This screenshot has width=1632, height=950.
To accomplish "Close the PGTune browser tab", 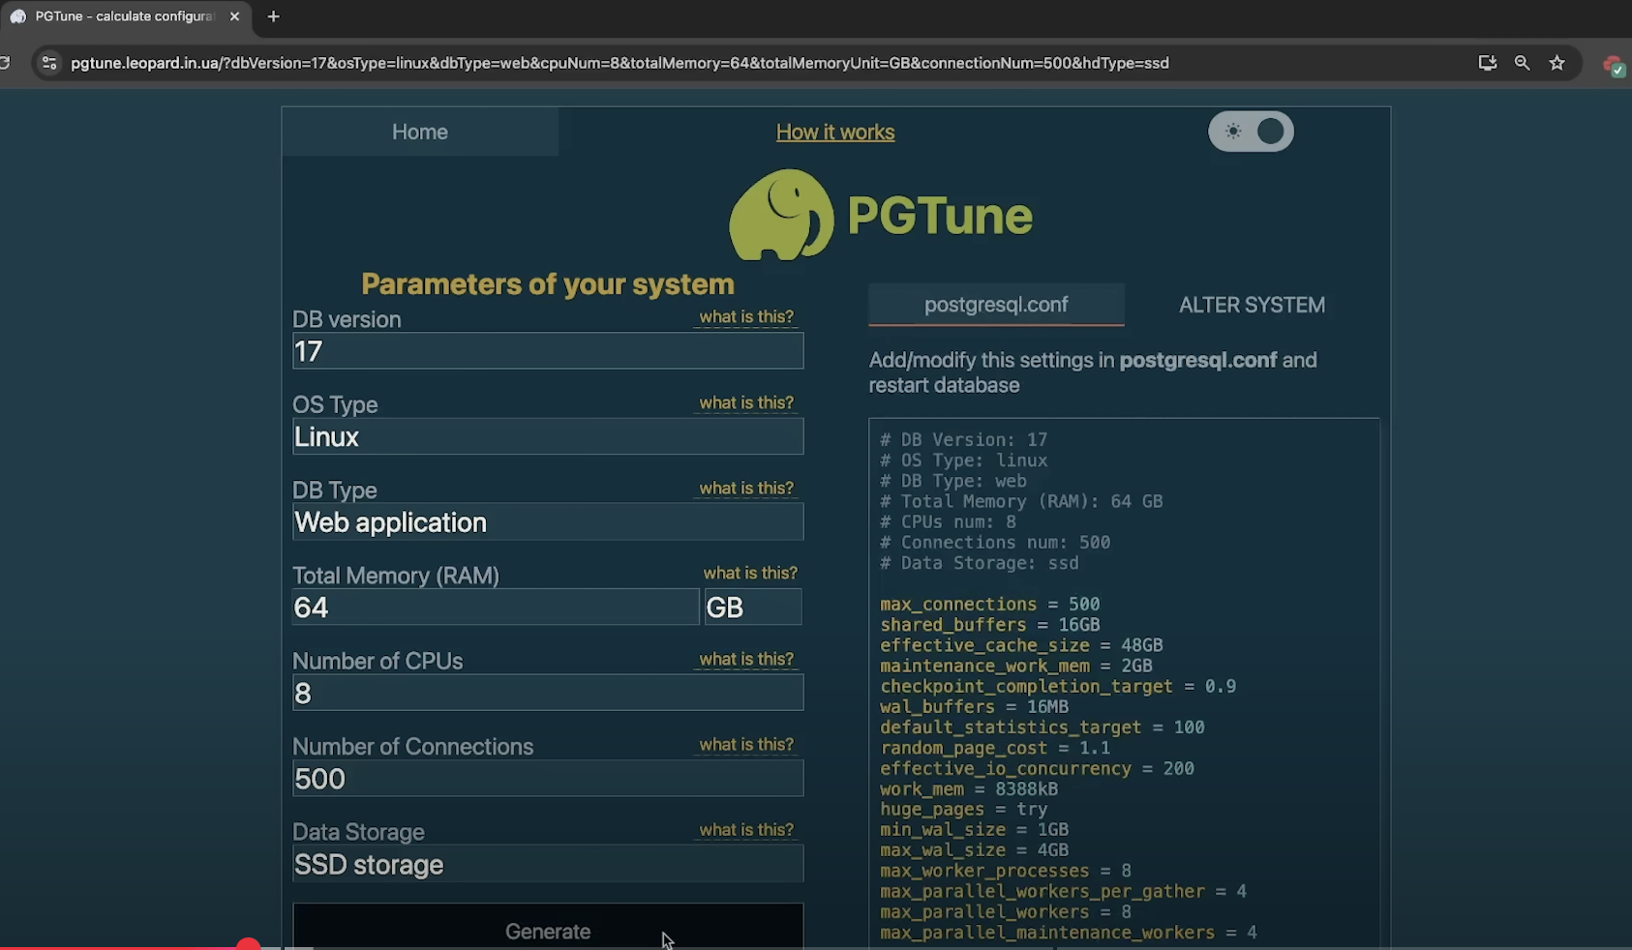I will [x=234, y=16].
